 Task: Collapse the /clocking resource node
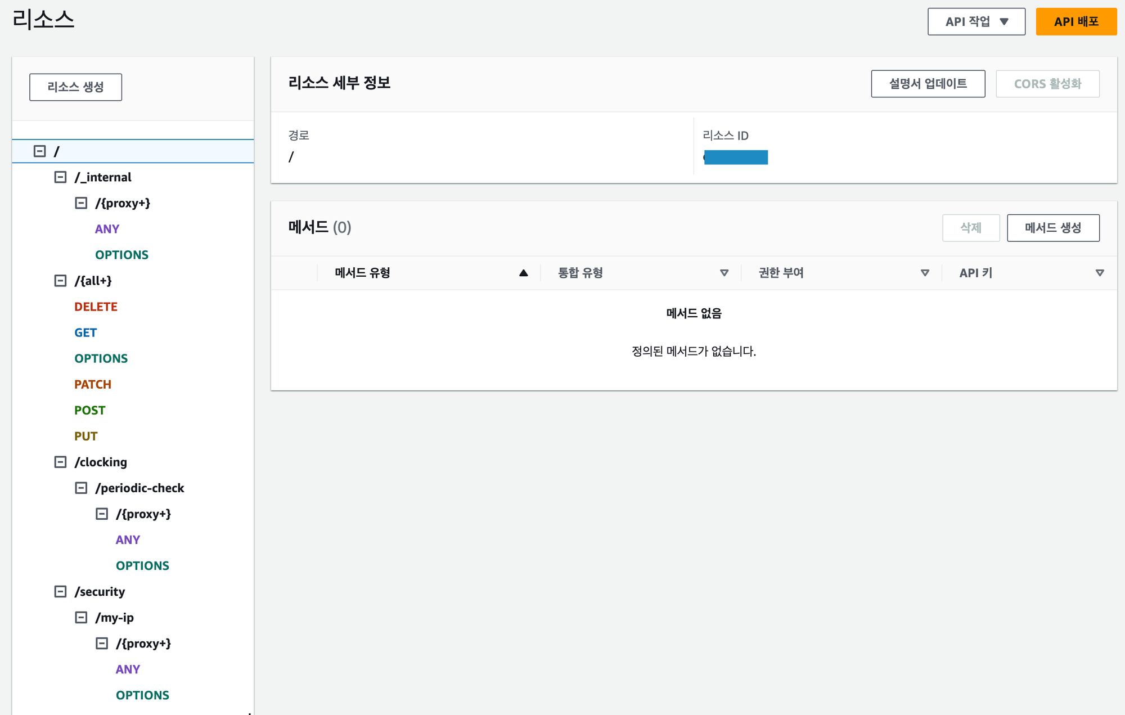[x=60, y=462]
